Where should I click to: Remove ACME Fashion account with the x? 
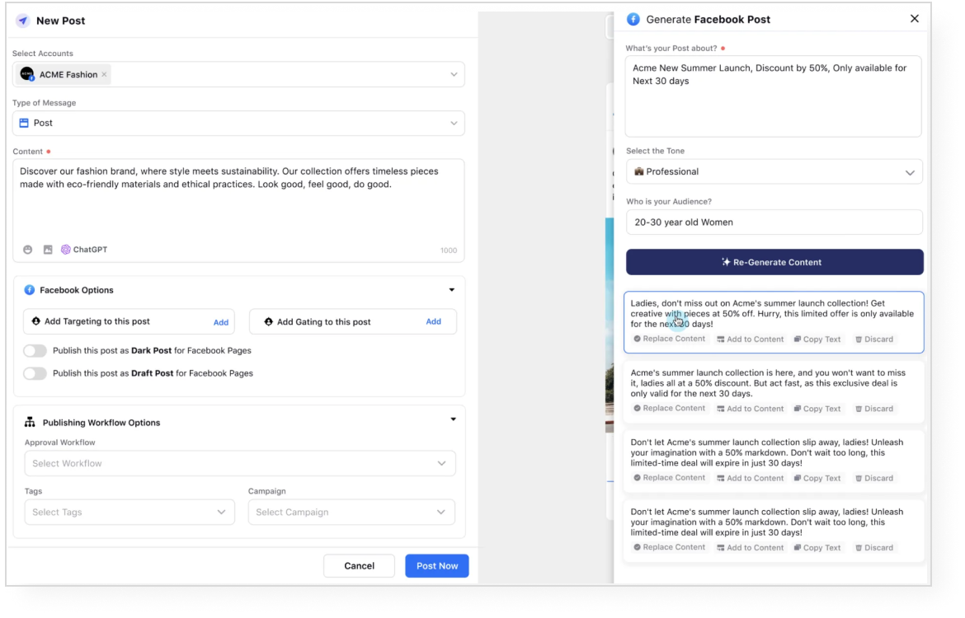pyautogui.click(x=104, y=74)
